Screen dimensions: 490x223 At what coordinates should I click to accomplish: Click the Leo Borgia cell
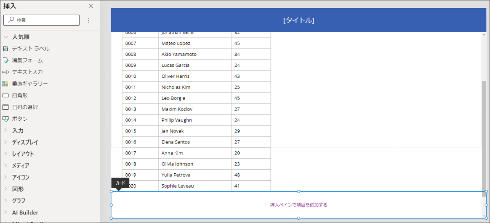coord(195,98)
